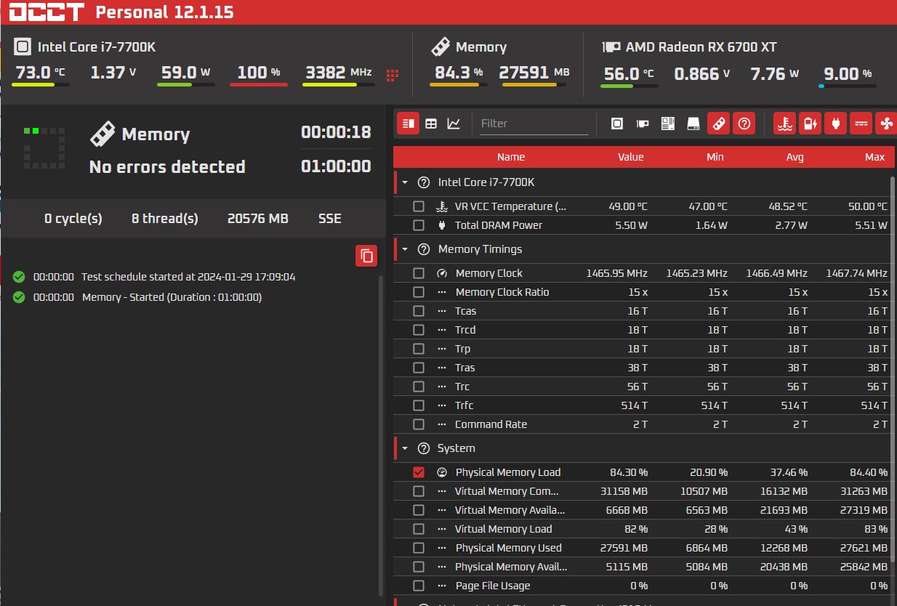Uncheck the Physical Memory Load checkbox
Image resolution: width=897 pixels, height=606 pixels.
point(419,472)
